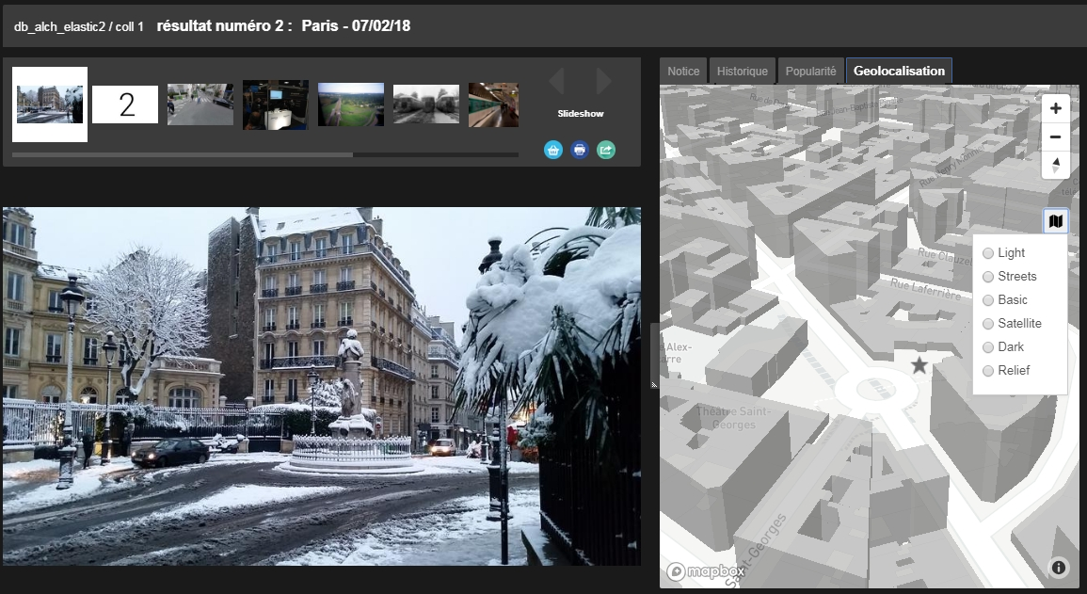Open the Historique tab

742,72
